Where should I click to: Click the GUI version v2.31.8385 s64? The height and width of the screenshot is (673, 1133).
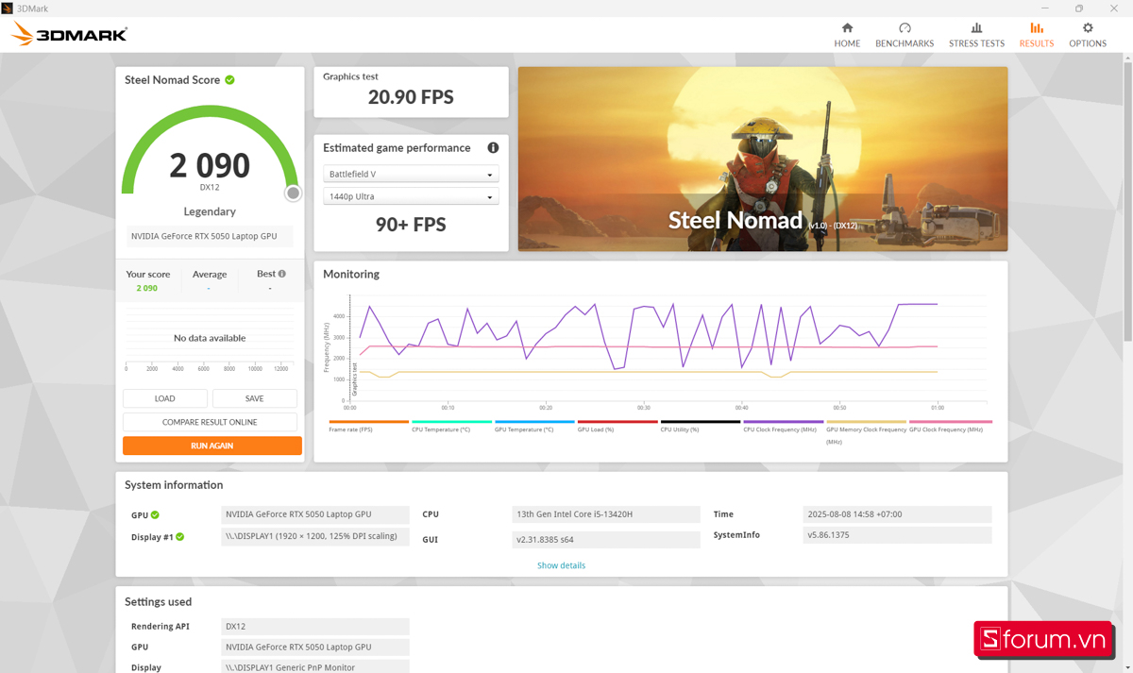coord(606,540)
